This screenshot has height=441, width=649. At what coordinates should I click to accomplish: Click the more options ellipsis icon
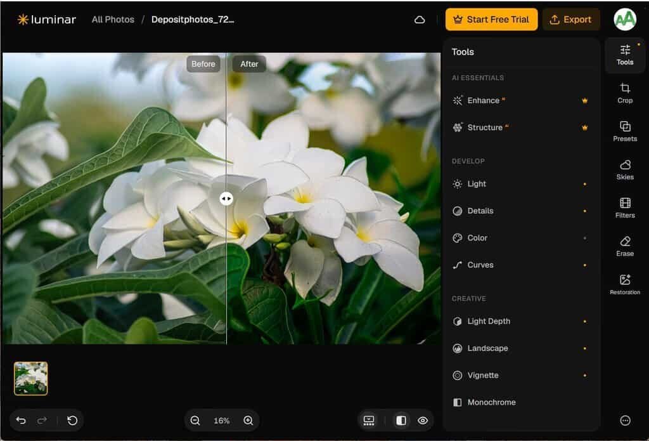625,420
